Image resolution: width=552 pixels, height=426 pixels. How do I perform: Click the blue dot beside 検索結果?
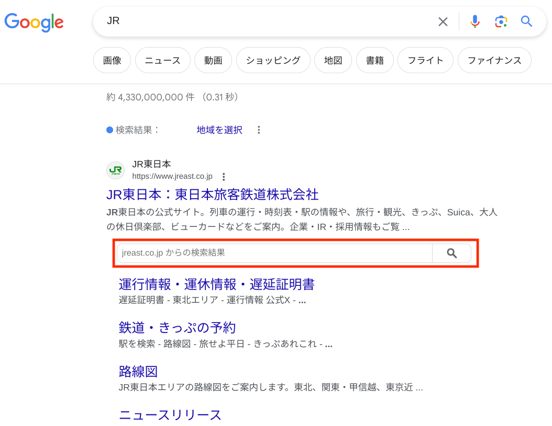click(x=109, y=130)
